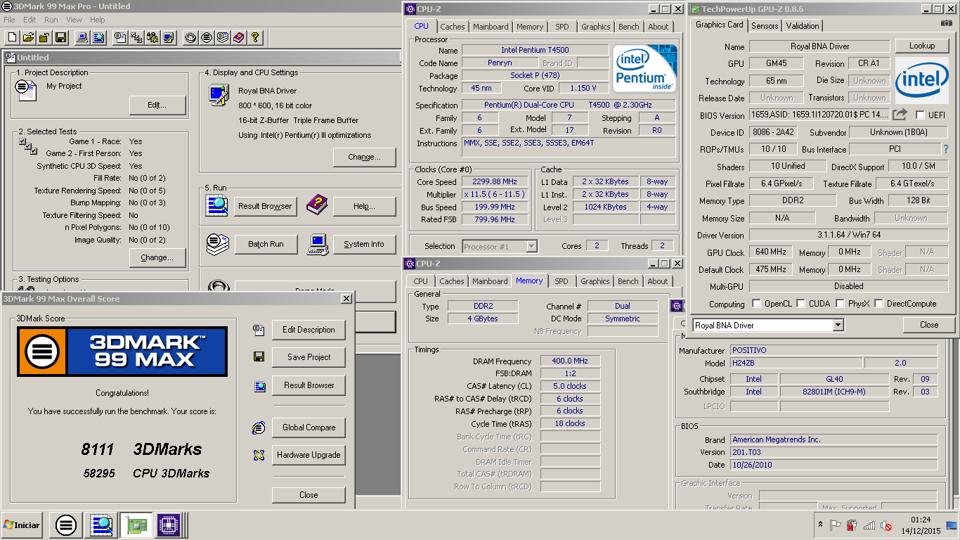
Task: Click the Lookup button in GPU-Z
Action: [x=922, y=46]
